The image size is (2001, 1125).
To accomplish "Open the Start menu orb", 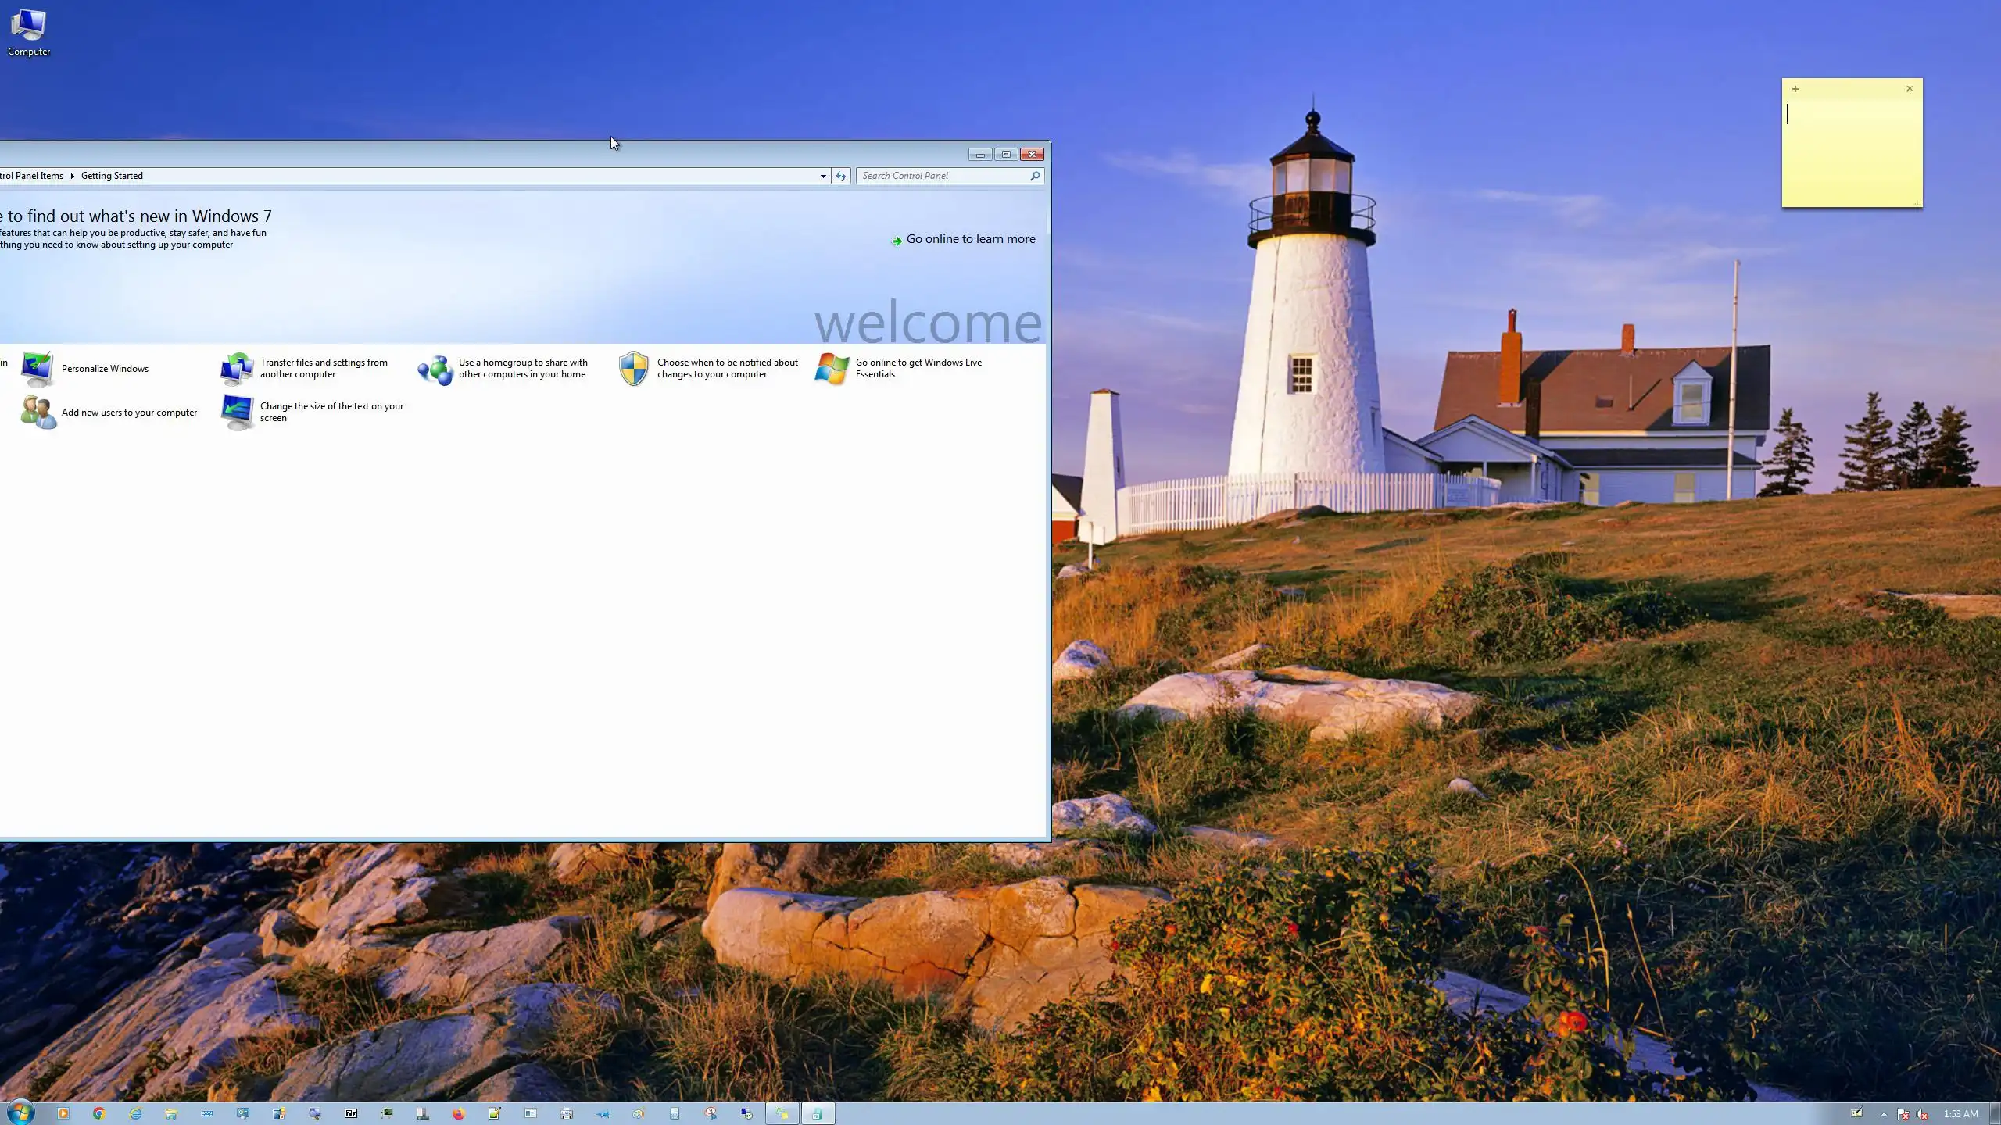I will (x=21, y=1112).
